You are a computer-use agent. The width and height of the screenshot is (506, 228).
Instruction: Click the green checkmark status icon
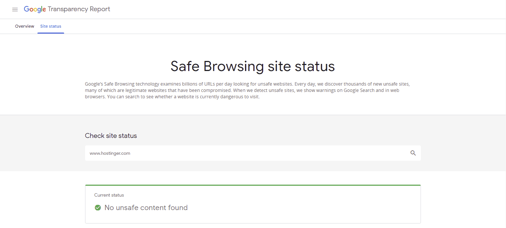[x=98, y=207]
